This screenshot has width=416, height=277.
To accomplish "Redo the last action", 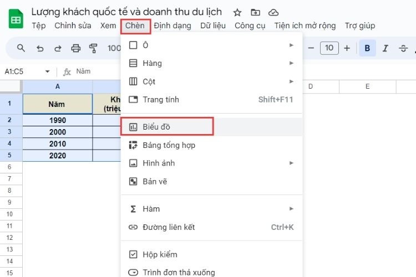I will (x=58, y=48).
